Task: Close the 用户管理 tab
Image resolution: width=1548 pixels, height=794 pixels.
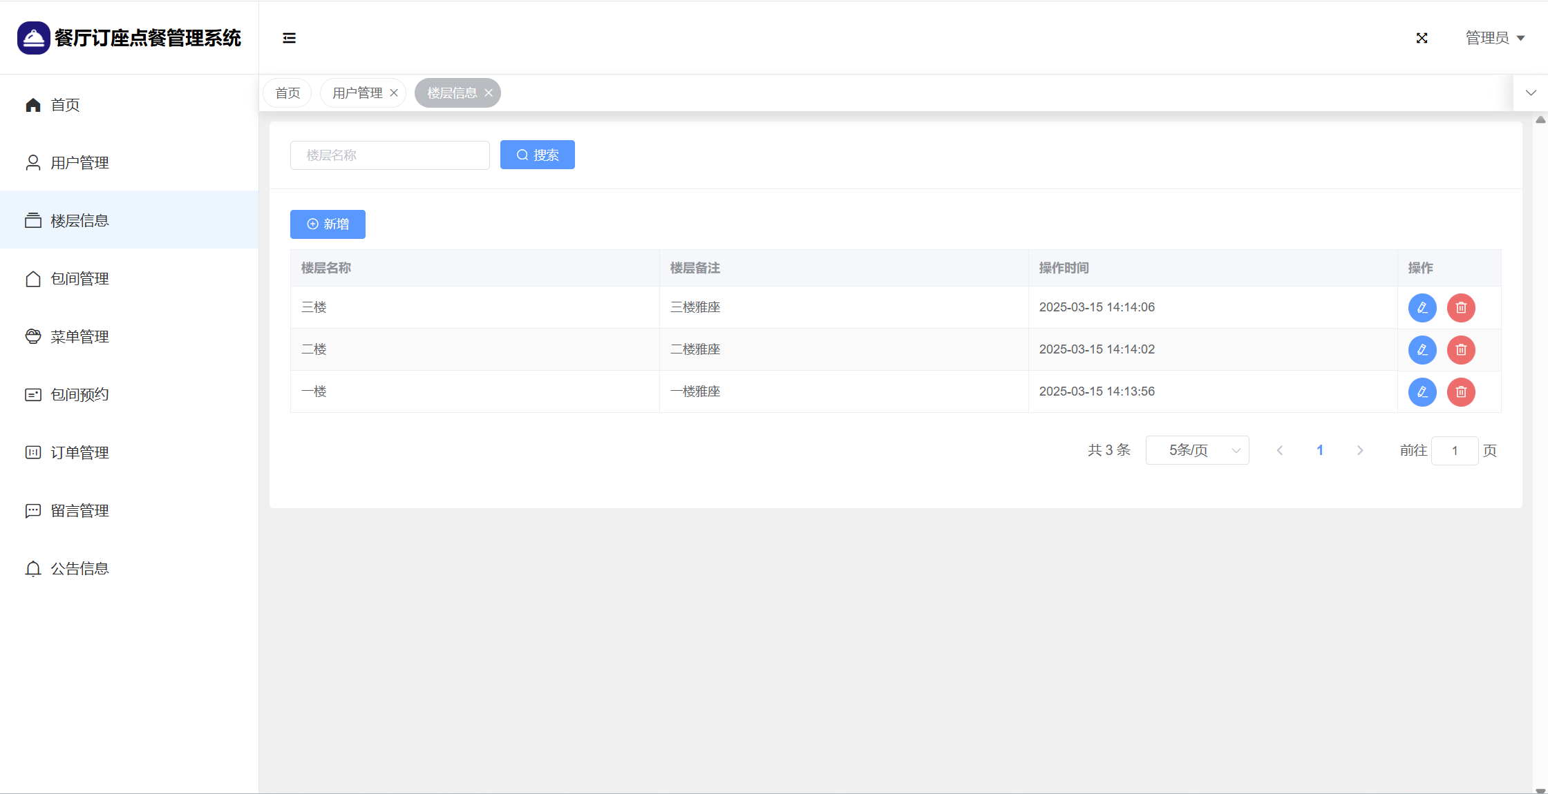Action: click(x=394, y=93)
